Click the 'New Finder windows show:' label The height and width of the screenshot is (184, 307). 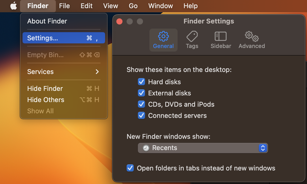coord(168,137)
